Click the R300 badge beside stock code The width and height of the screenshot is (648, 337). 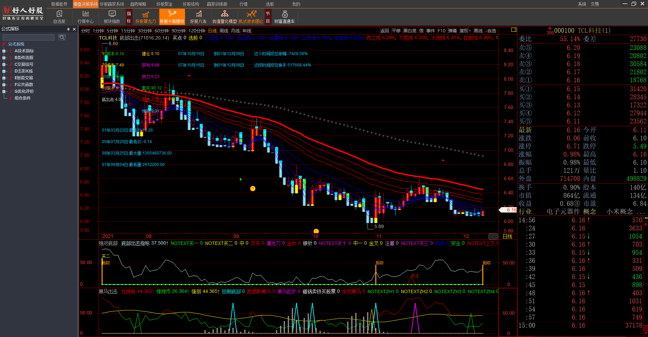(550, 31)
